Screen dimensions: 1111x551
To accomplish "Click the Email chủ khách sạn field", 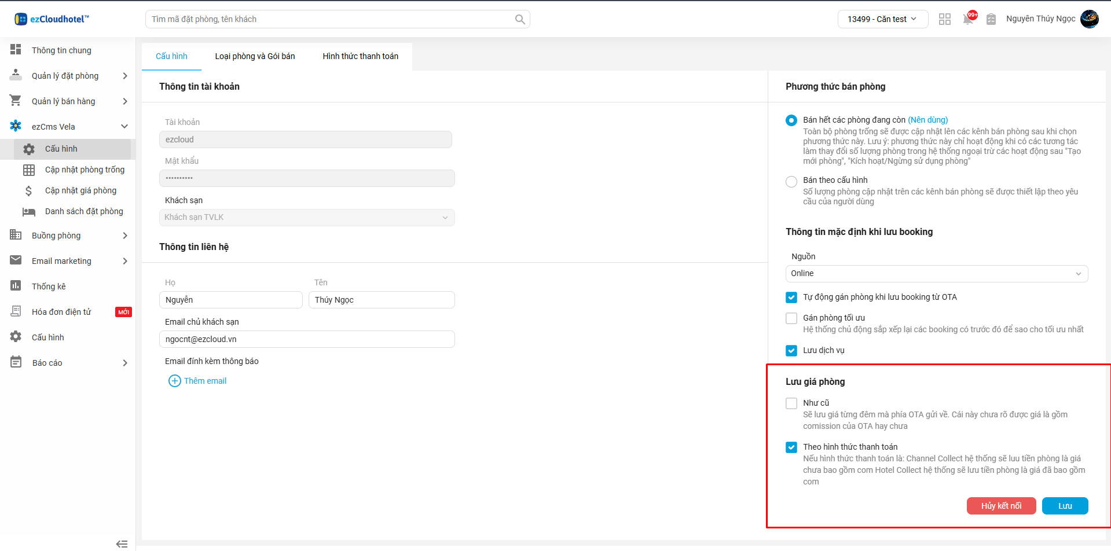I will 306,339.
